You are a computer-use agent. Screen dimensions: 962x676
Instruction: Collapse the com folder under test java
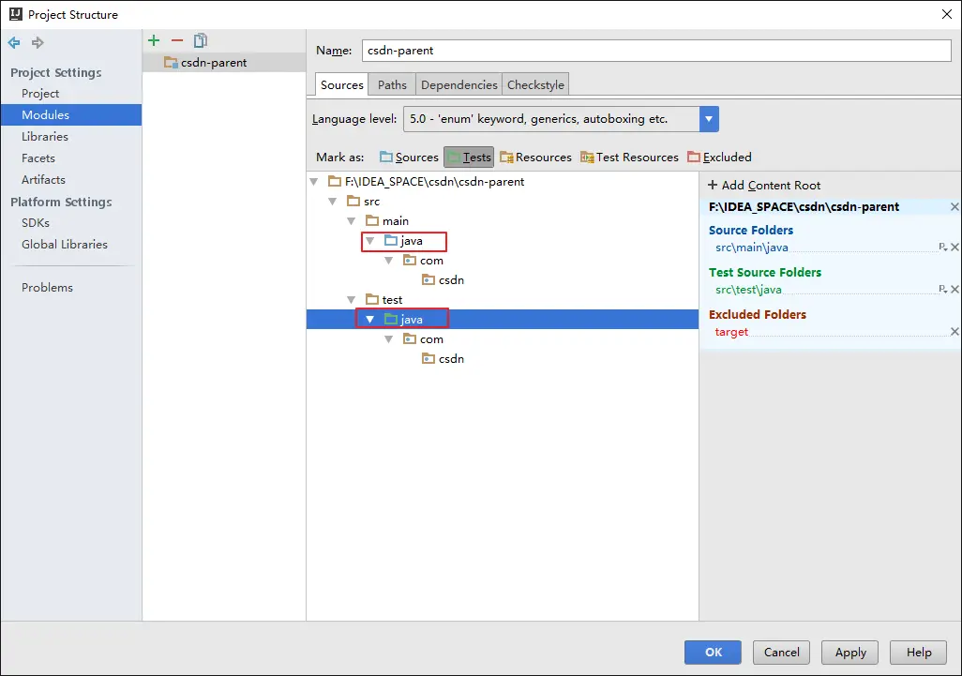(388, 339)
